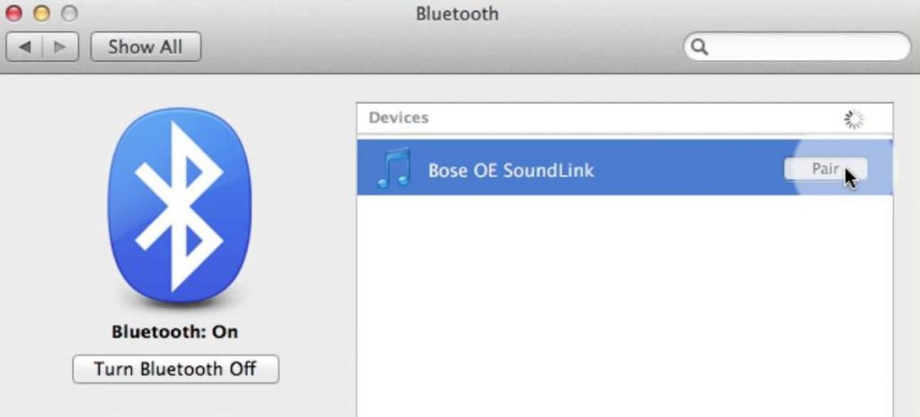
Task: Pair with Bose OE SoundLink
Action: [x=825, y=169]
